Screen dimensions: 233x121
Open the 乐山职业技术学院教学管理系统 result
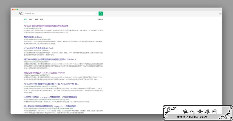51,106
